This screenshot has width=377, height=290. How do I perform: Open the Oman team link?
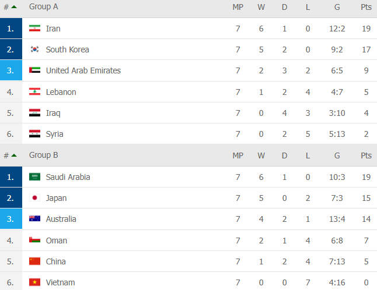click(x=57, y=241)
